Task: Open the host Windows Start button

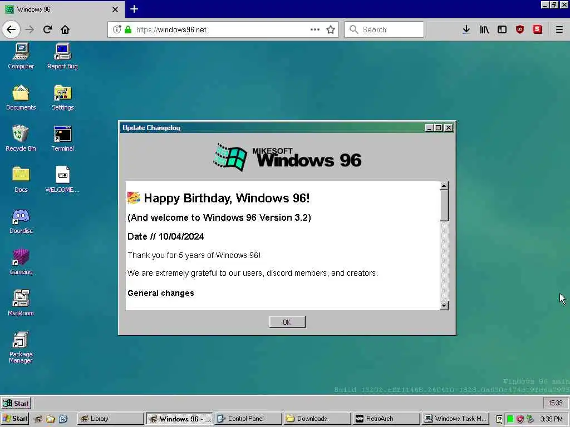Action: coord(15,419)
